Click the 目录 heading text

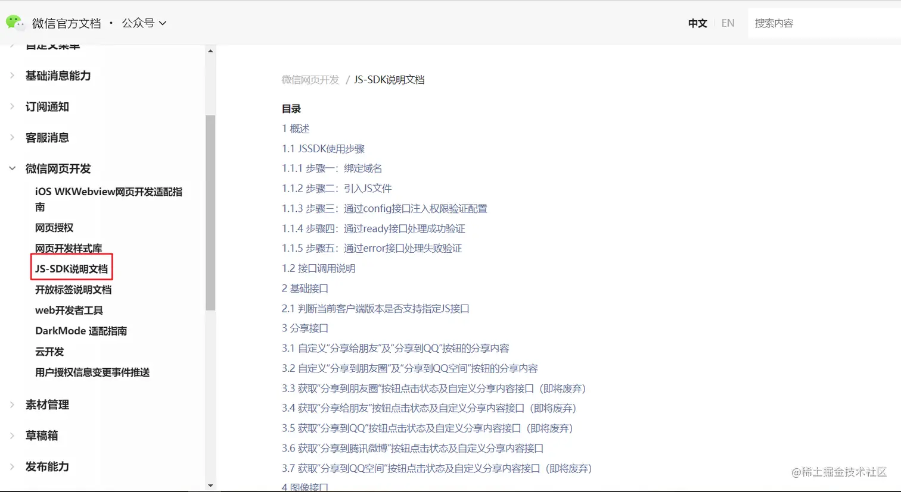(x=291, y=109)
